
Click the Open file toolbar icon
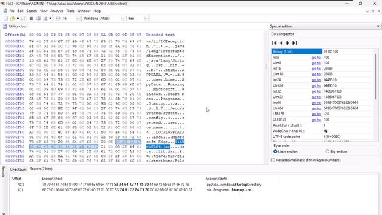[13, 19]
